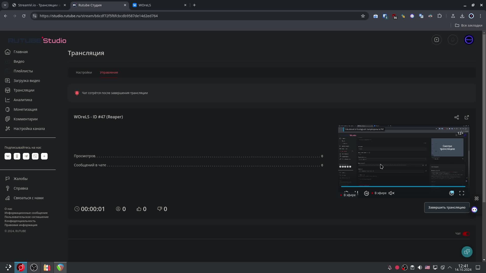Reload the page

(24, 16)
